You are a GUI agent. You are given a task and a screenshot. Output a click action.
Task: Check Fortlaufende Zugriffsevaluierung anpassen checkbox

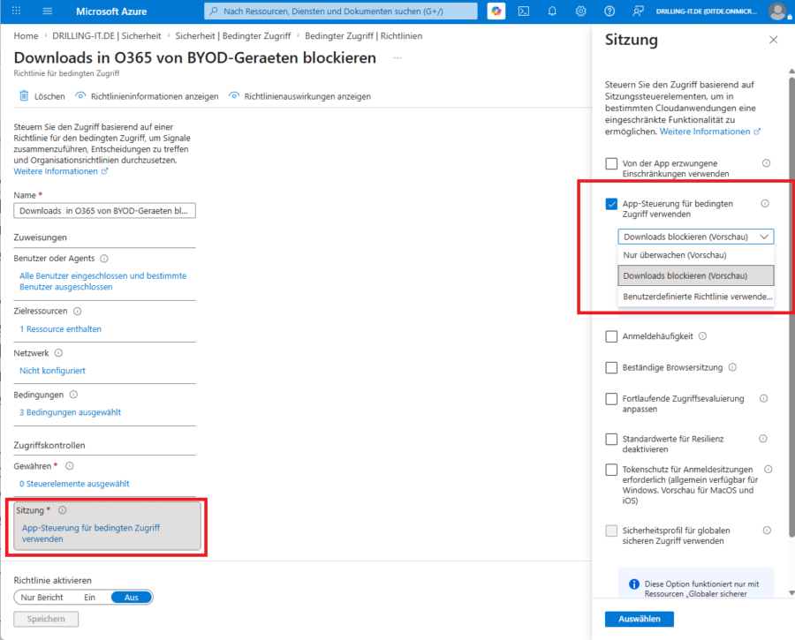pyautogui.click(x=611, y=399)
